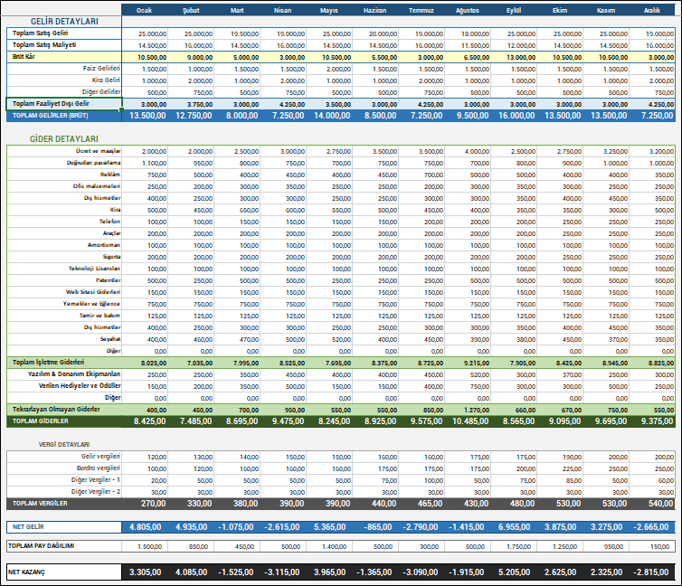Select the Mayıs column header
The height and width of the screenshot is (586, 682).
[329, 10]
